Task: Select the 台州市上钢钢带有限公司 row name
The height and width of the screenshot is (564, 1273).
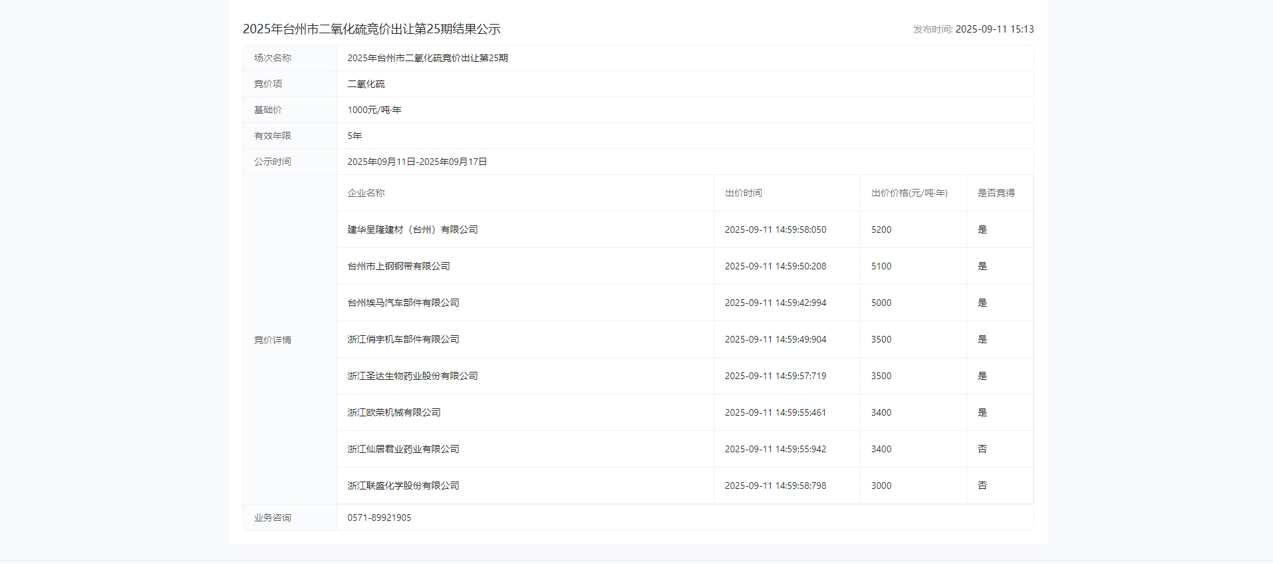Action: tap(398, 266)
